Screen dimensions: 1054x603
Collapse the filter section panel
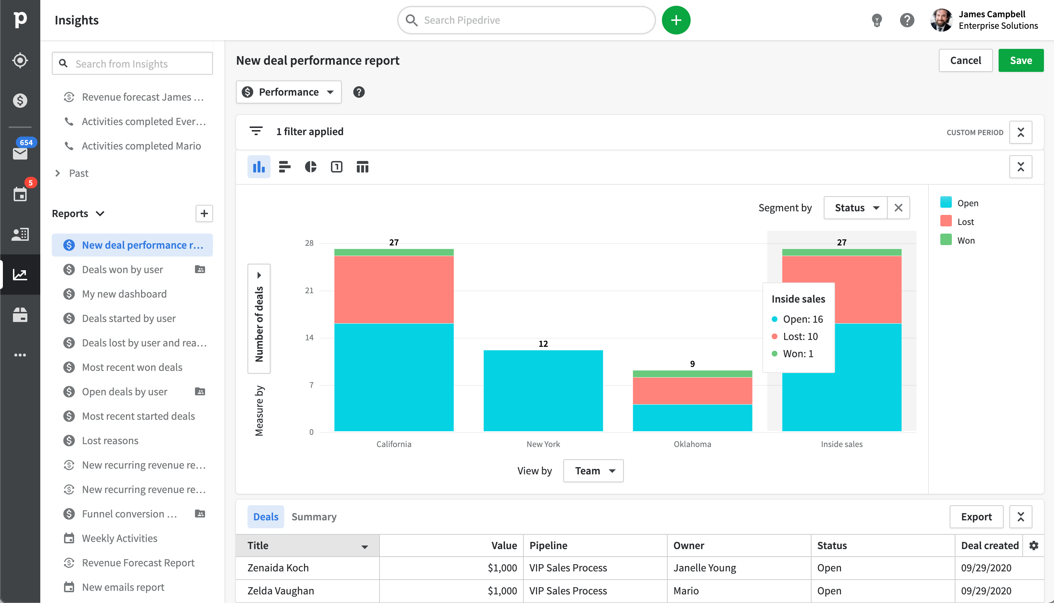click(1021, 132)
